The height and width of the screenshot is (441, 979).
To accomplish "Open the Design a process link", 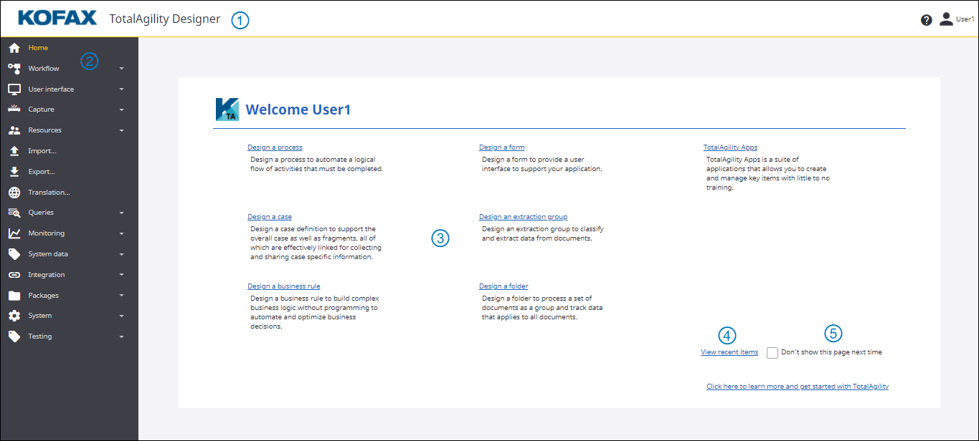I will (275, 147).
